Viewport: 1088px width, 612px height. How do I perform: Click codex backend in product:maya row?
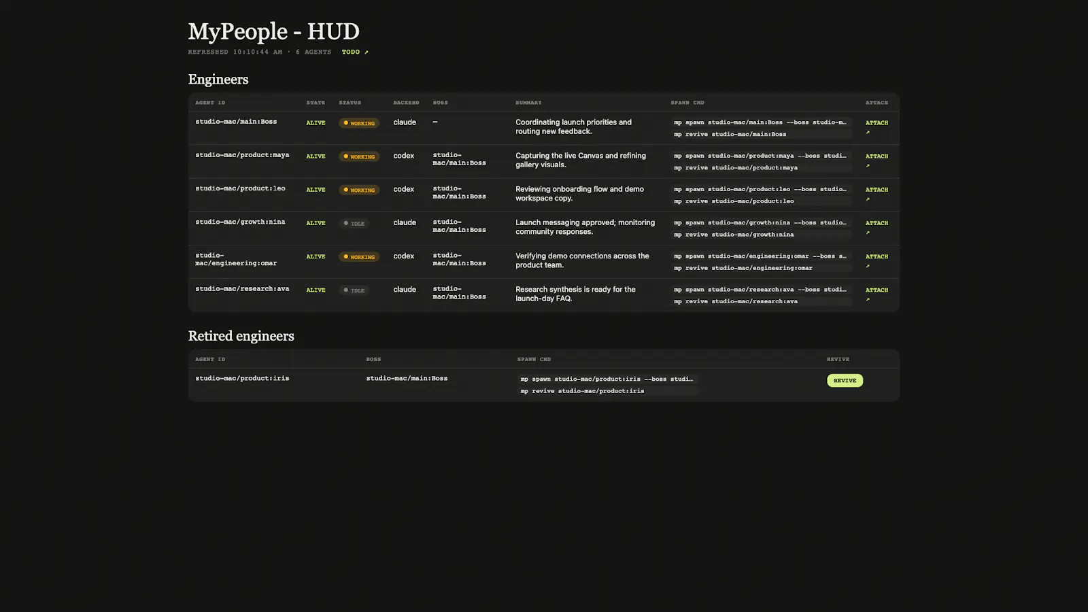pos(403,156)
